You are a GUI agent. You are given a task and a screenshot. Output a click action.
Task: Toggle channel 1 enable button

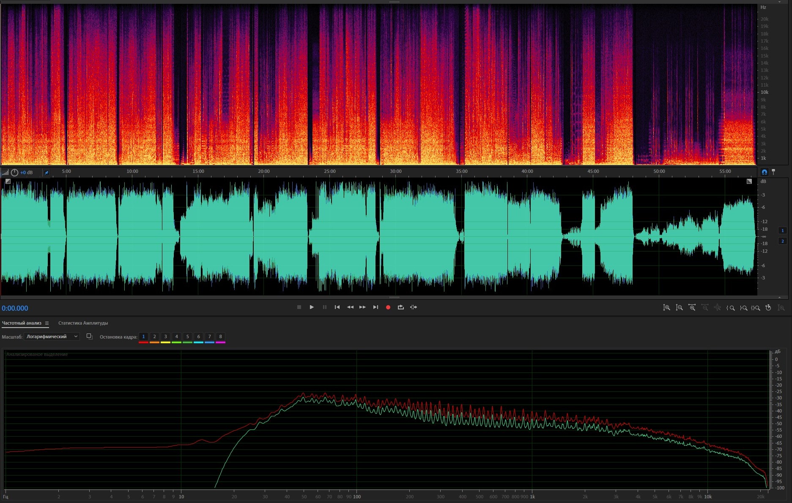[782, 230]
